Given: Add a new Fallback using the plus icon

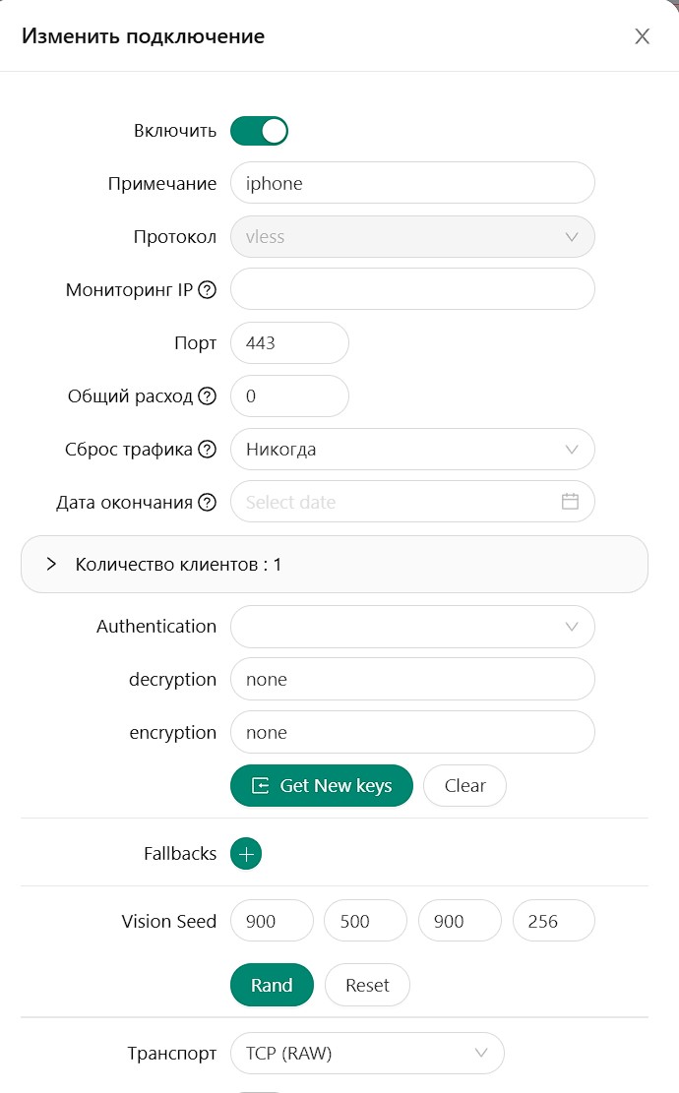Looking at the screenshot, I should pyautogui.click(x=245, y=853).
